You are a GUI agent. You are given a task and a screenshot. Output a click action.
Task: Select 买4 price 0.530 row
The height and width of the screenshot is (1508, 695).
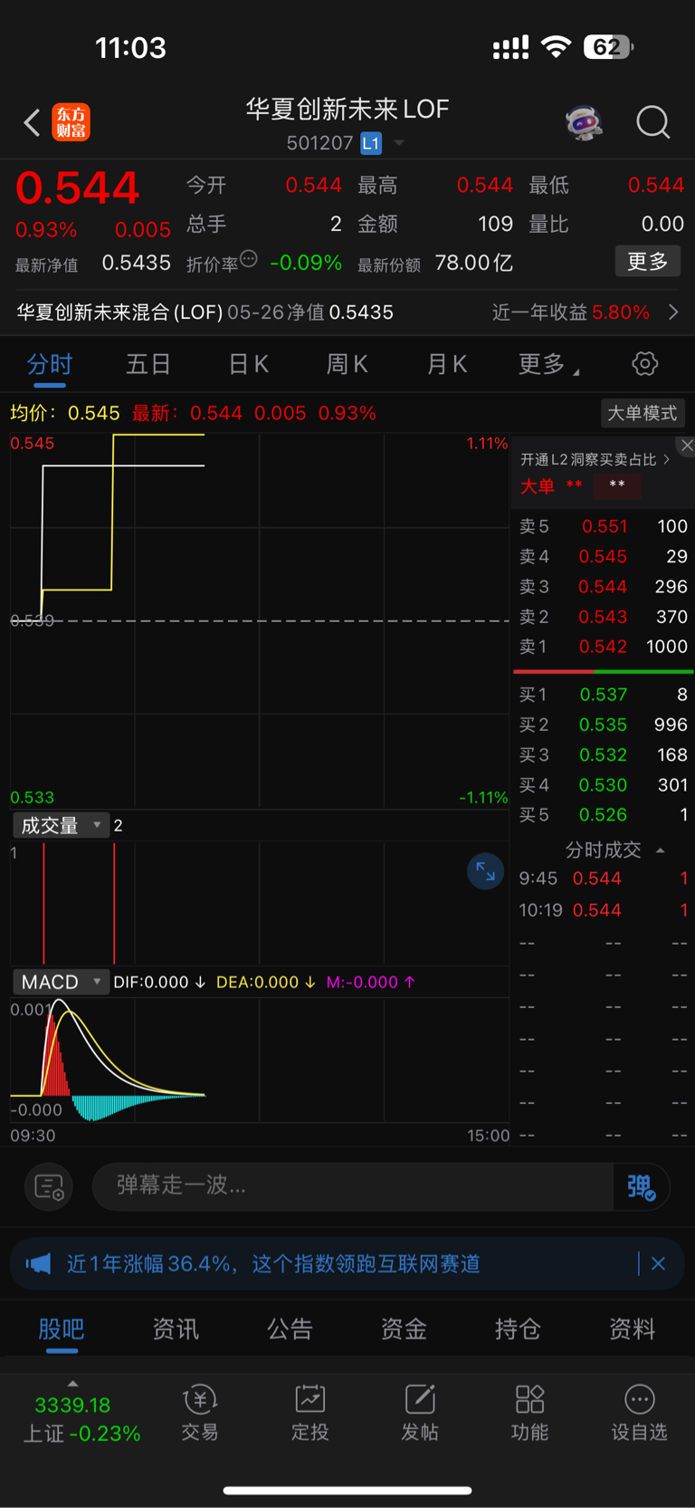(604, 784)
